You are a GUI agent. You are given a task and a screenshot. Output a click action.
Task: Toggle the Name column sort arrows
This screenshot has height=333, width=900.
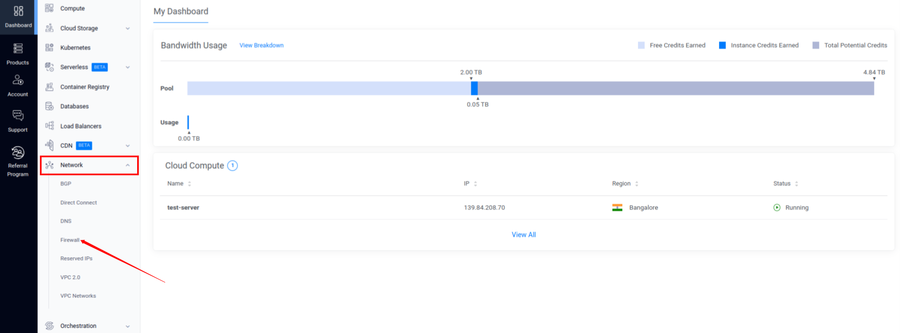190,183
